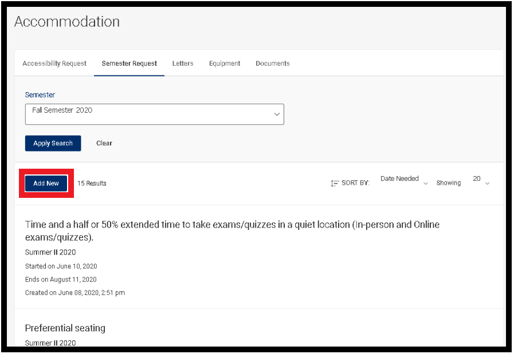
Task: Click the Accommodation page heading
Action: (67, 22)
